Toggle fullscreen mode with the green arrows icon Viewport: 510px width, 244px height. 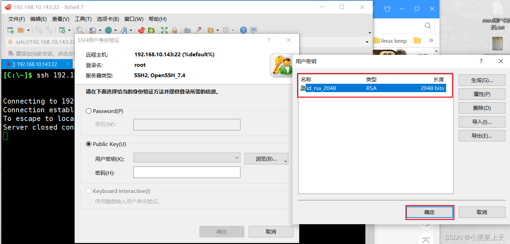(x=164, y=30)
